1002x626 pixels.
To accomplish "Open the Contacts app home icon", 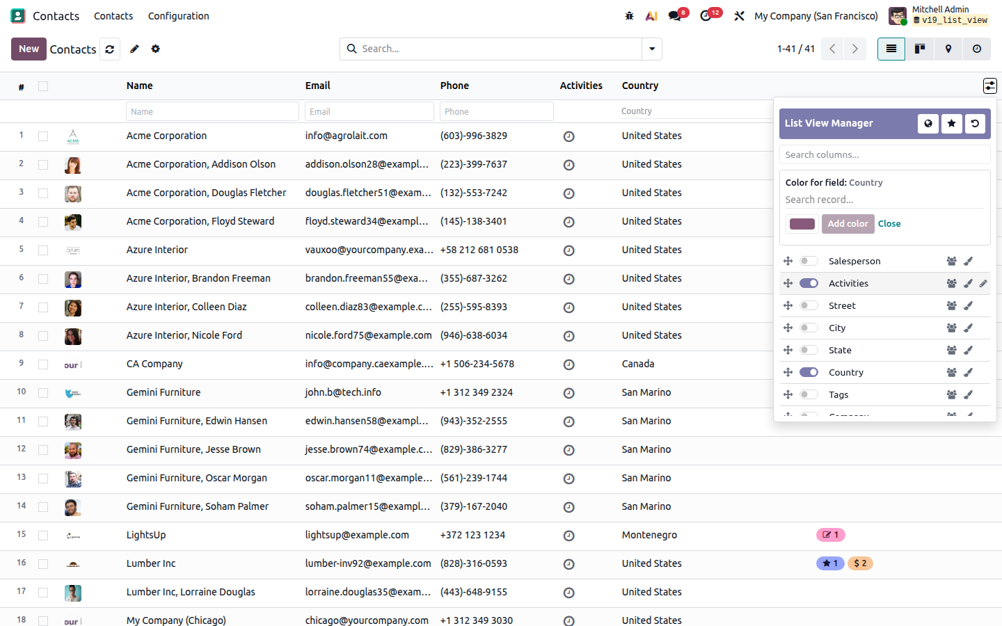I will (18, 15).
